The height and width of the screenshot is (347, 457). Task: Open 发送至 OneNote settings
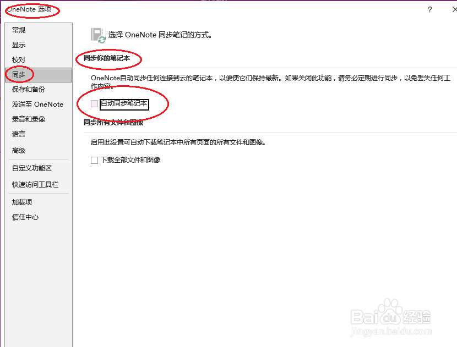[x=37, y=104]
